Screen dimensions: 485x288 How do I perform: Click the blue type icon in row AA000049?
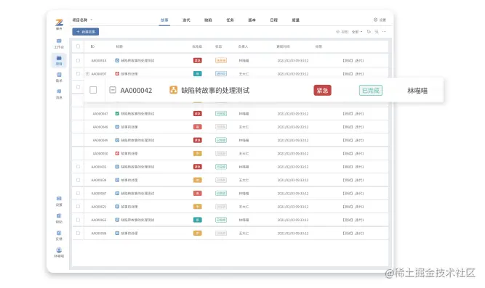click(x=117, y=140)
